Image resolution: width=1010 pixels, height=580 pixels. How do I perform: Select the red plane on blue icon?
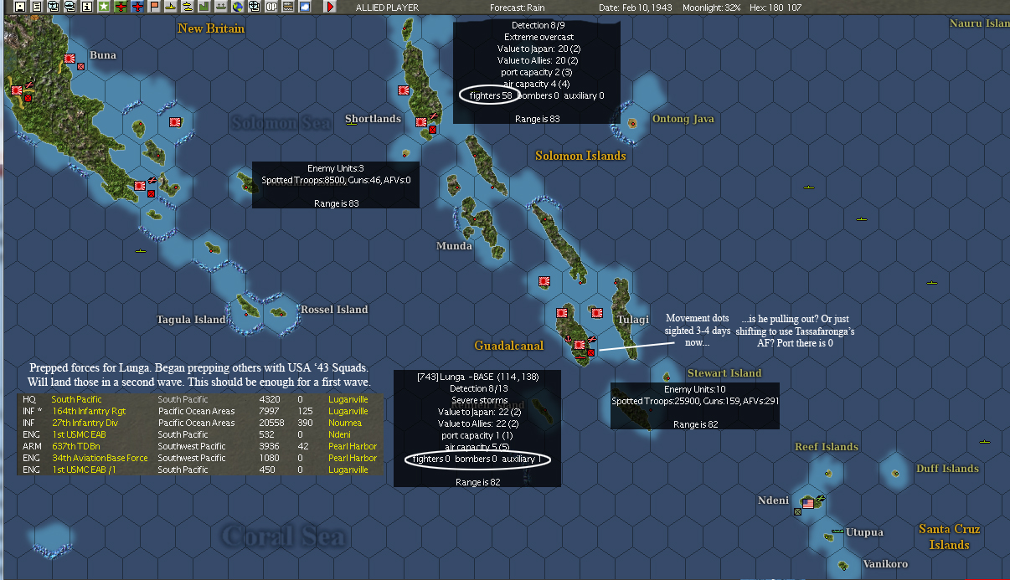pyautogui.click(x=138, y=7)
